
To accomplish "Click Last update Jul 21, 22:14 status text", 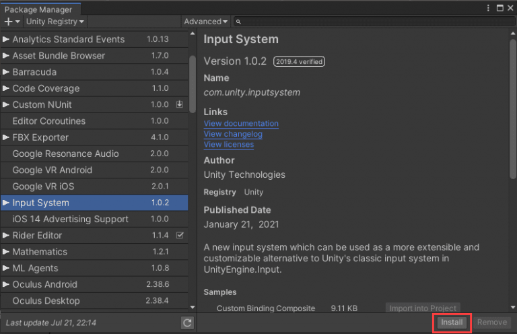I will pyautogui.click(x=51, y=323).
